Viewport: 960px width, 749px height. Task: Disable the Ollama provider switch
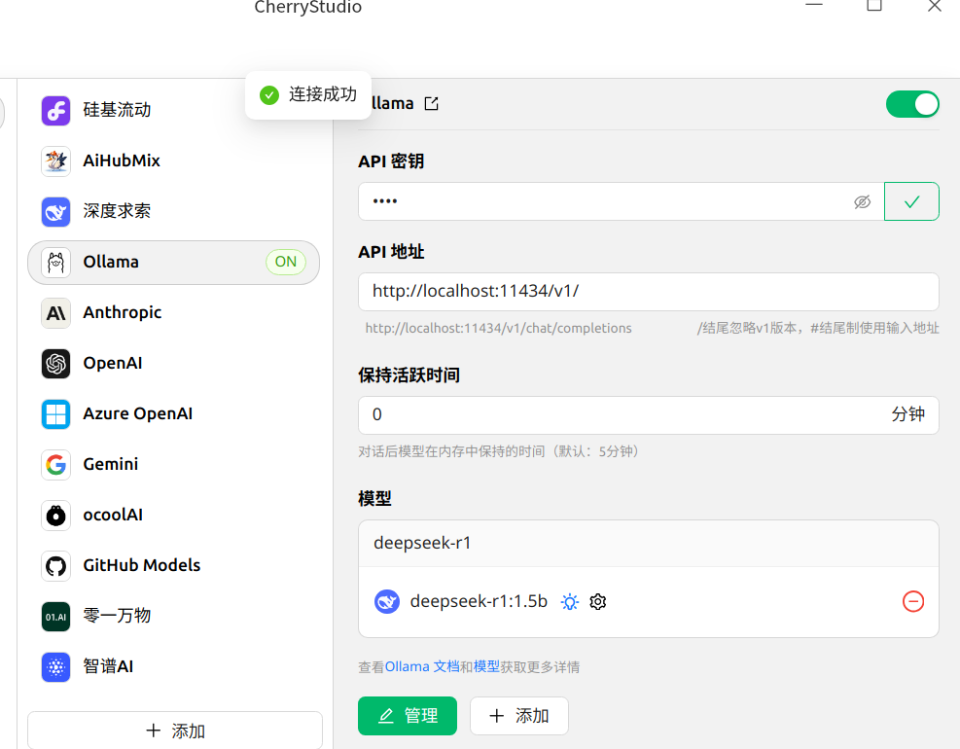point(912,104)
